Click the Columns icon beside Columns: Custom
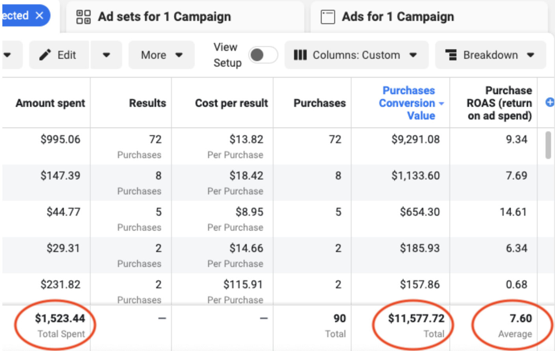The height and width of the screenshot is (351, 555). (x=300, y=55)
